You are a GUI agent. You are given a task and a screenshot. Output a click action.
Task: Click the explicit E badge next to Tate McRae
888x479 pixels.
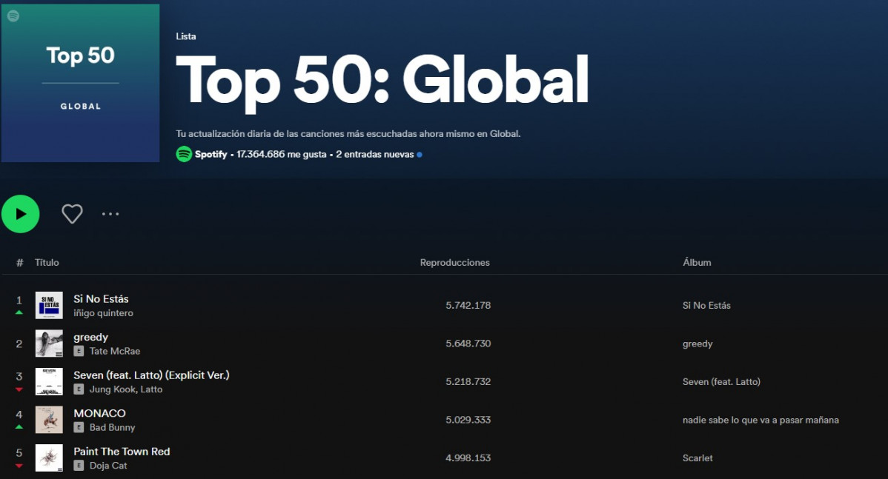79,351
